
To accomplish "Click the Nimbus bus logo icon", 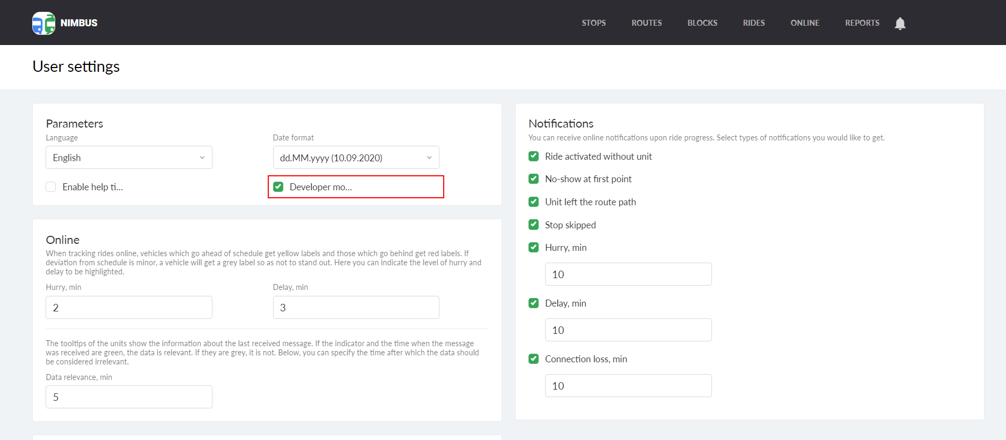I will point(43,23).
